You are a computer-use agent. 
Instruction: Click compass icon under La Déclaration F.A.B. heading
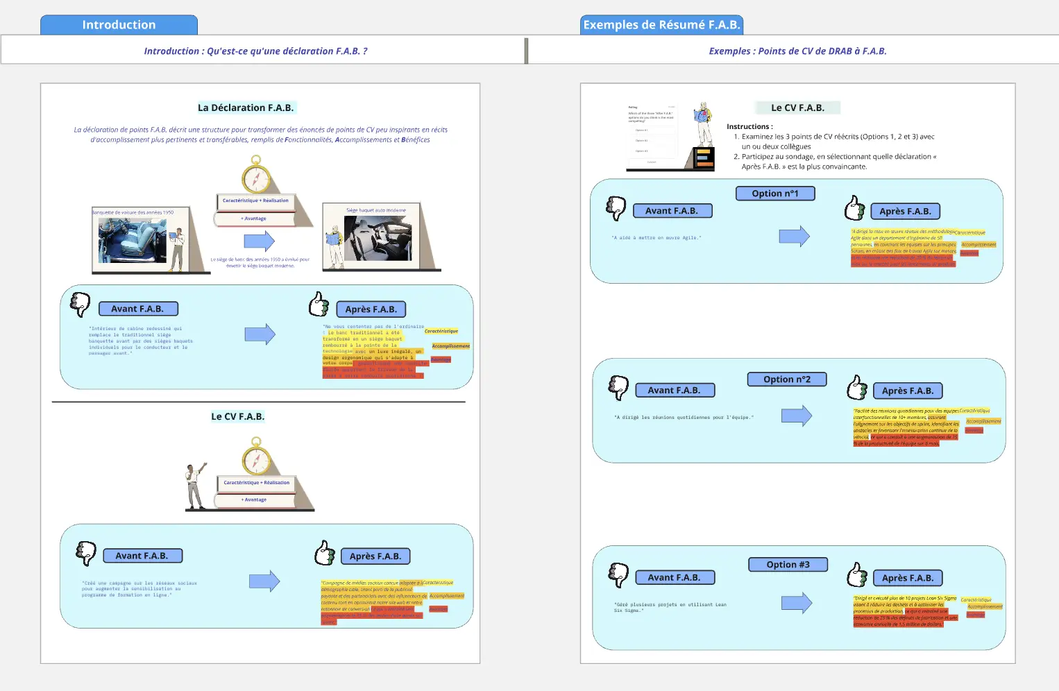pos(256,175)
